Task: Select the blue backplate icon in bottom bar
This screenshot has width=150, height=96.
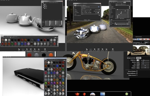Action: [x=102, y=94]
